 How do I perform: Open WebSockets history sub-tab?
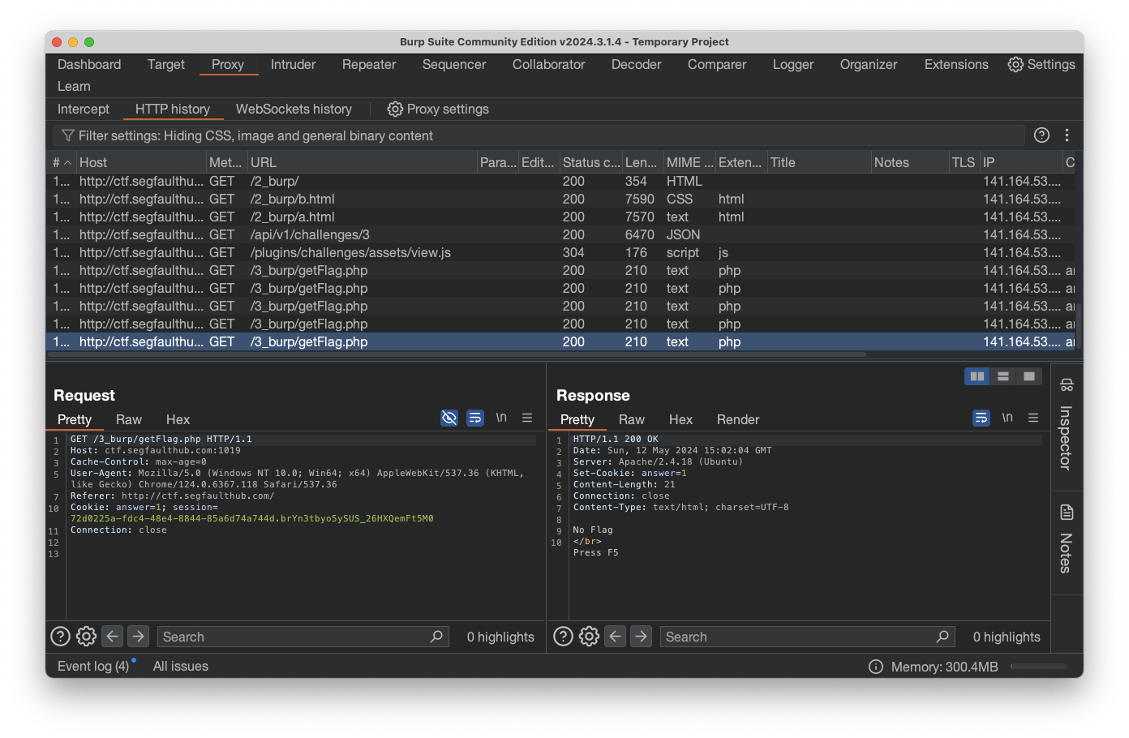pyautogui.click(x=294, y=109)
